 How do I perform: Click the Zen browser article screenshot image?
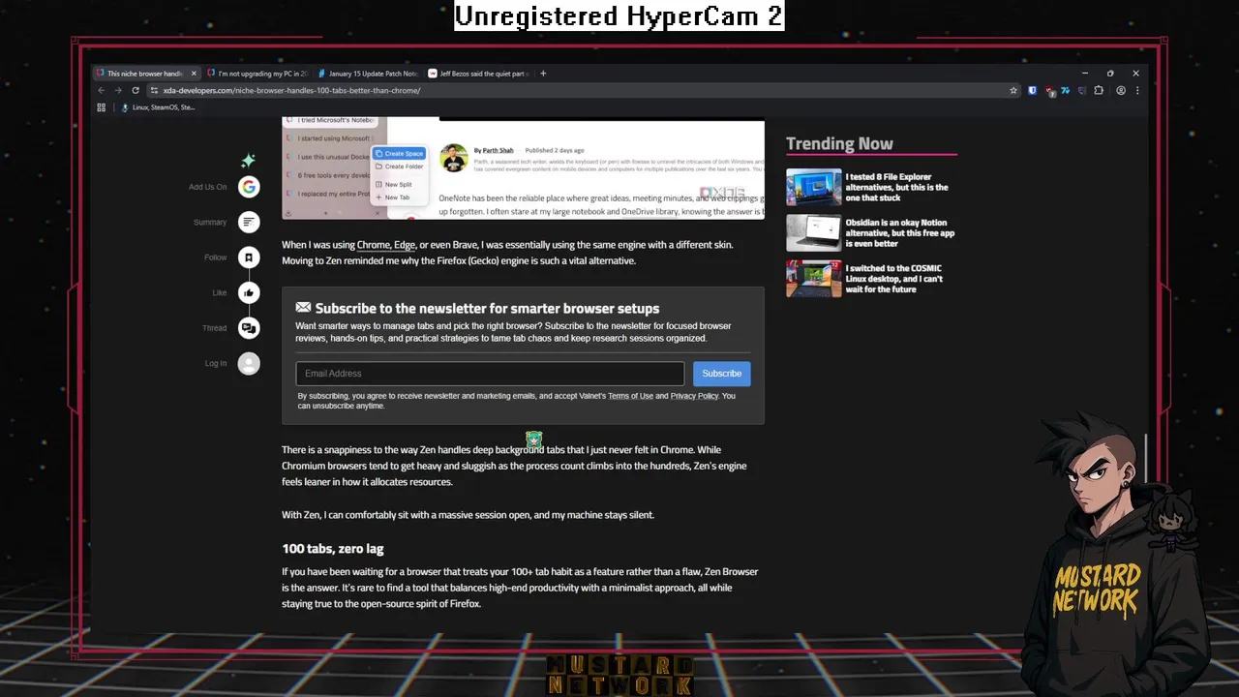[523, 167]
